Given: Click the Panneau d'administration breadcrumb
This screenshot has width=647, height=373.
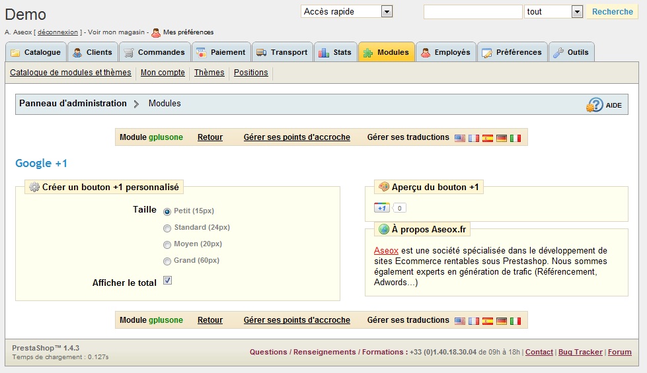Looking at the screenshot, I should point(73,104).
